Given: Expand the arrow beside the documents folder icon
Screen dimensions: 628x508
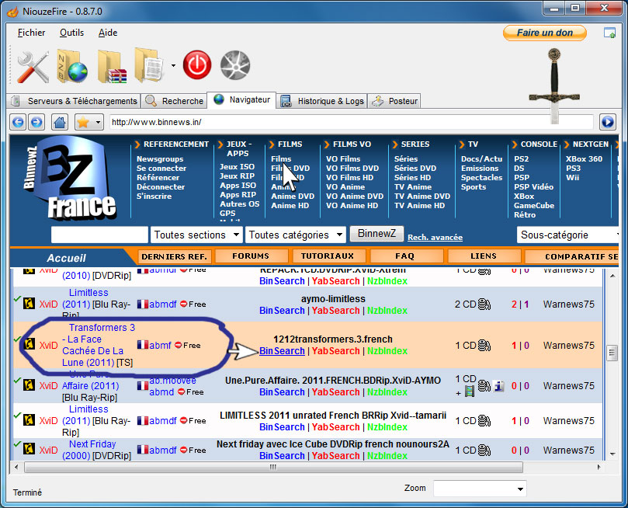Looking at the screenshot, I should coord(173,65).
